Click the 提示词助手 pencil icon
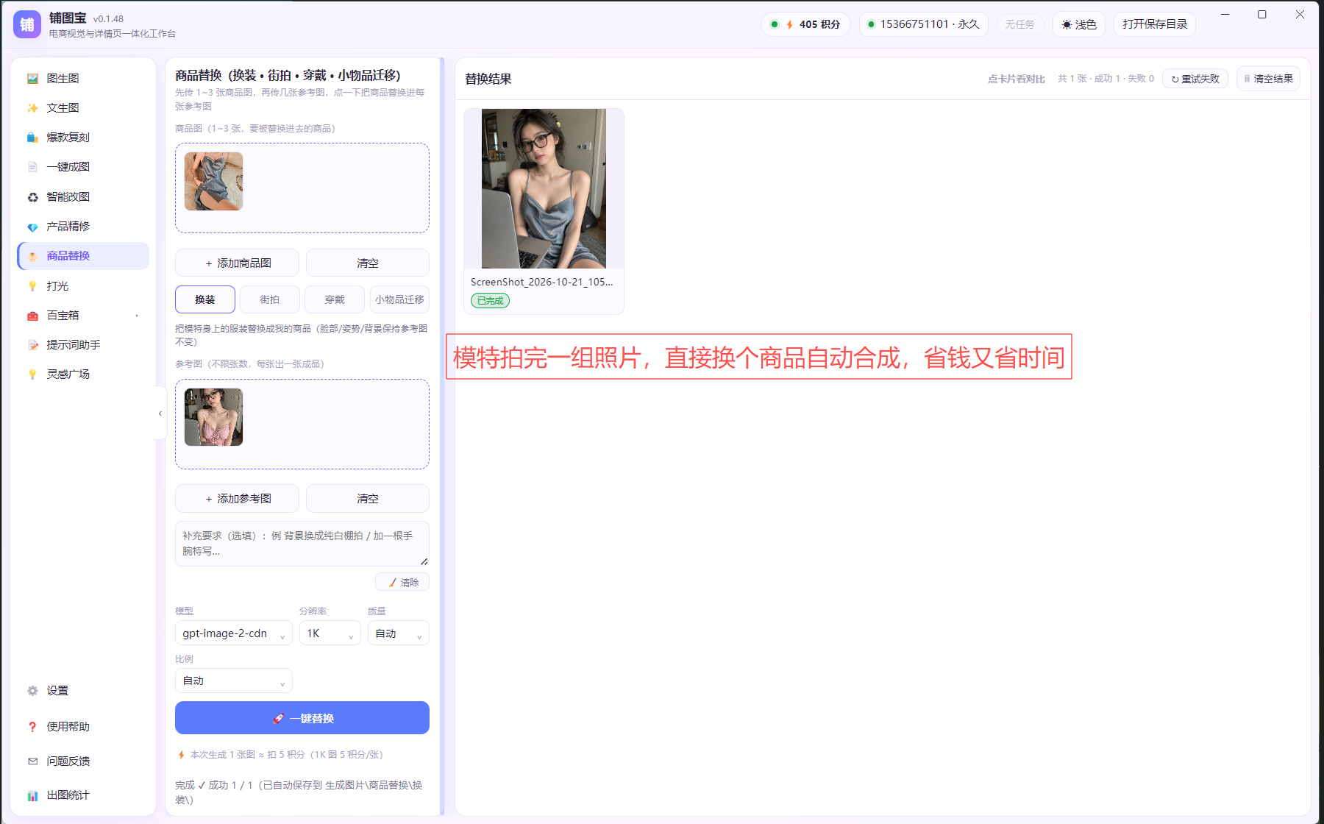 32,345
